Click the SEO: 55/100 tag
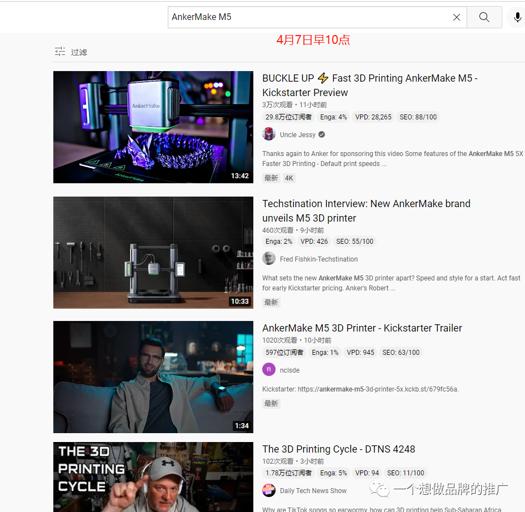The width and height of the screenshot is (525, 512). click(354, 241)
